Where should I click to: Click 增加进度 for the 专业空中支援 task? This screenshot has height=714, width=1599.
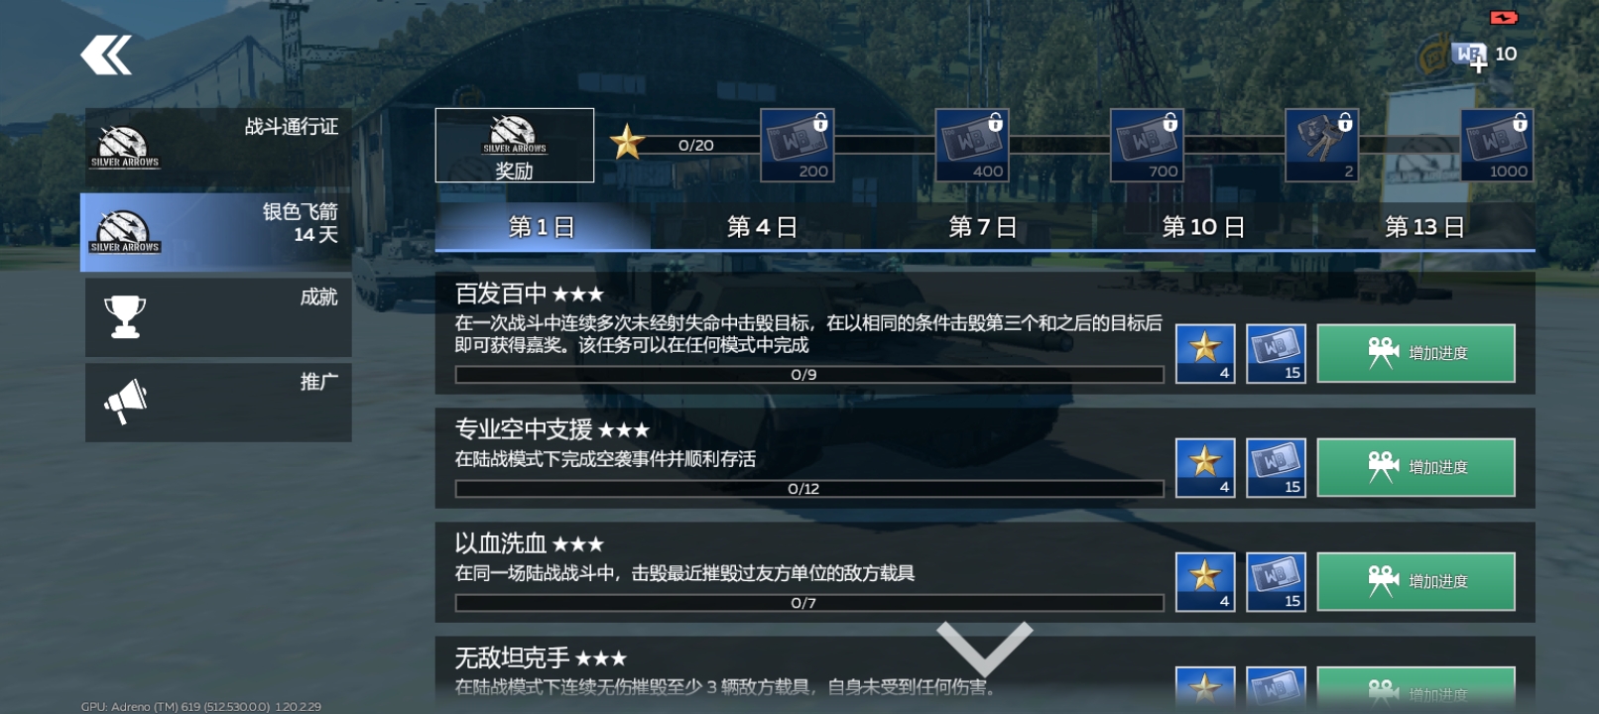(x=1416, y=467)
